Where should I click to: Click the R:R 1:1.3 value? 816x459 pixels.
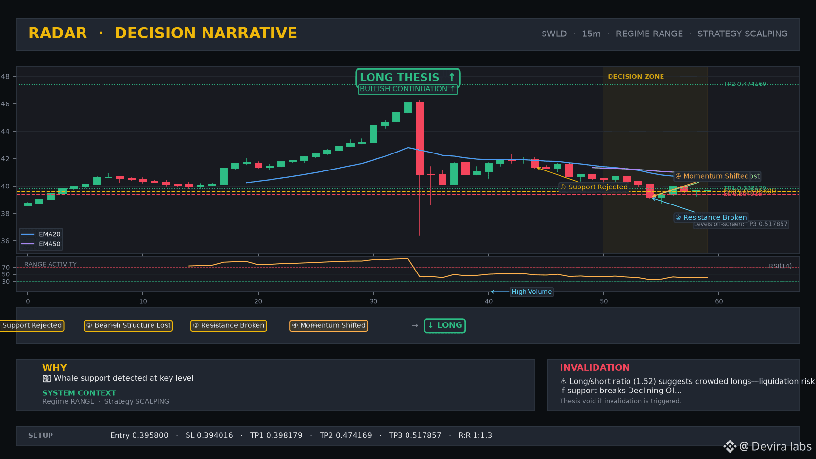(475, 436)
